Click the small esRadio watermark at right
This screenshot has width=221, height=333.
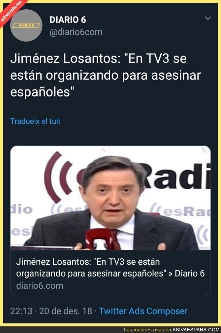click(180, 211)
